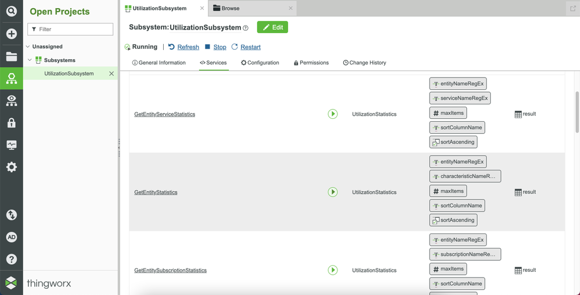This screenshot has width=580, height=295.
Task: Click sortAscending parameter in GetEntityServiceStatistics row
Action: [453, 142]
